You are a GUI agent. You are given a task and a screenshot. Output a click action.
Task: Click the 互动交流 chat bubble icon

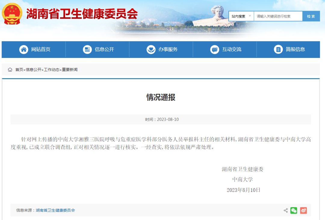pos(215,50)
